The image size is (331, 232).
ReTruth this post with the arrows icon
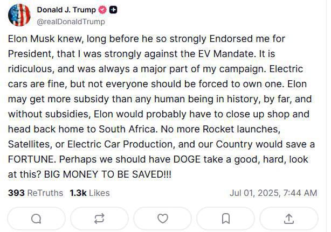click(99, 219)
